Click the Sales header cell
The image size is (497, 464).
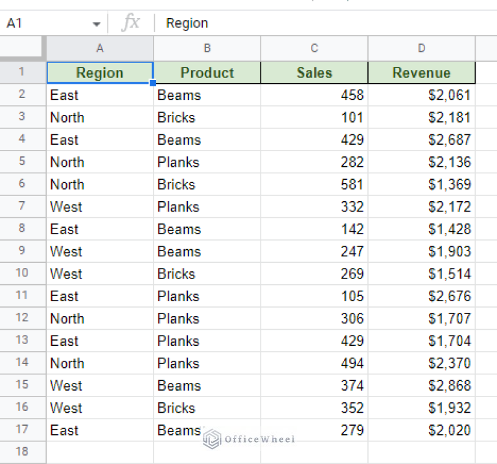click(x=314, y=73)
